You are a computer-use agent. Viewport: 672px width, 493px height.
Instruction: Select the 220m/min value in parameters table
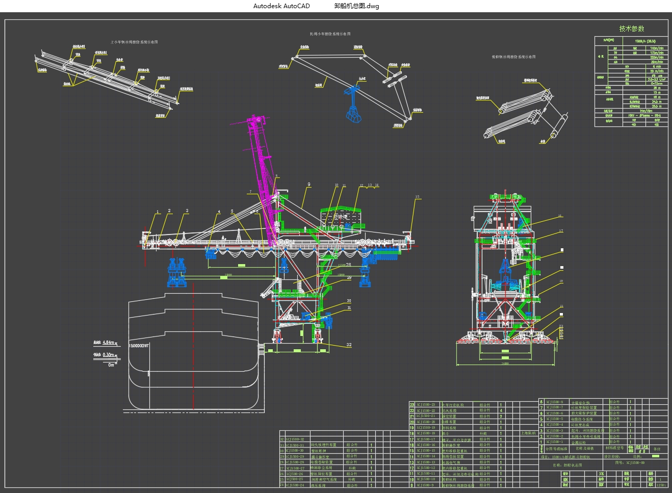tap(657, 57)
